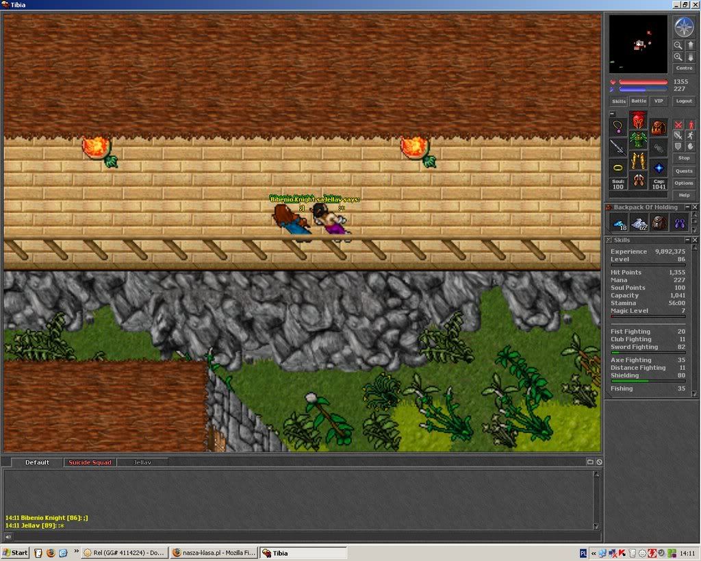
Task: Select the boots in the feet slot
Action: 638,181
